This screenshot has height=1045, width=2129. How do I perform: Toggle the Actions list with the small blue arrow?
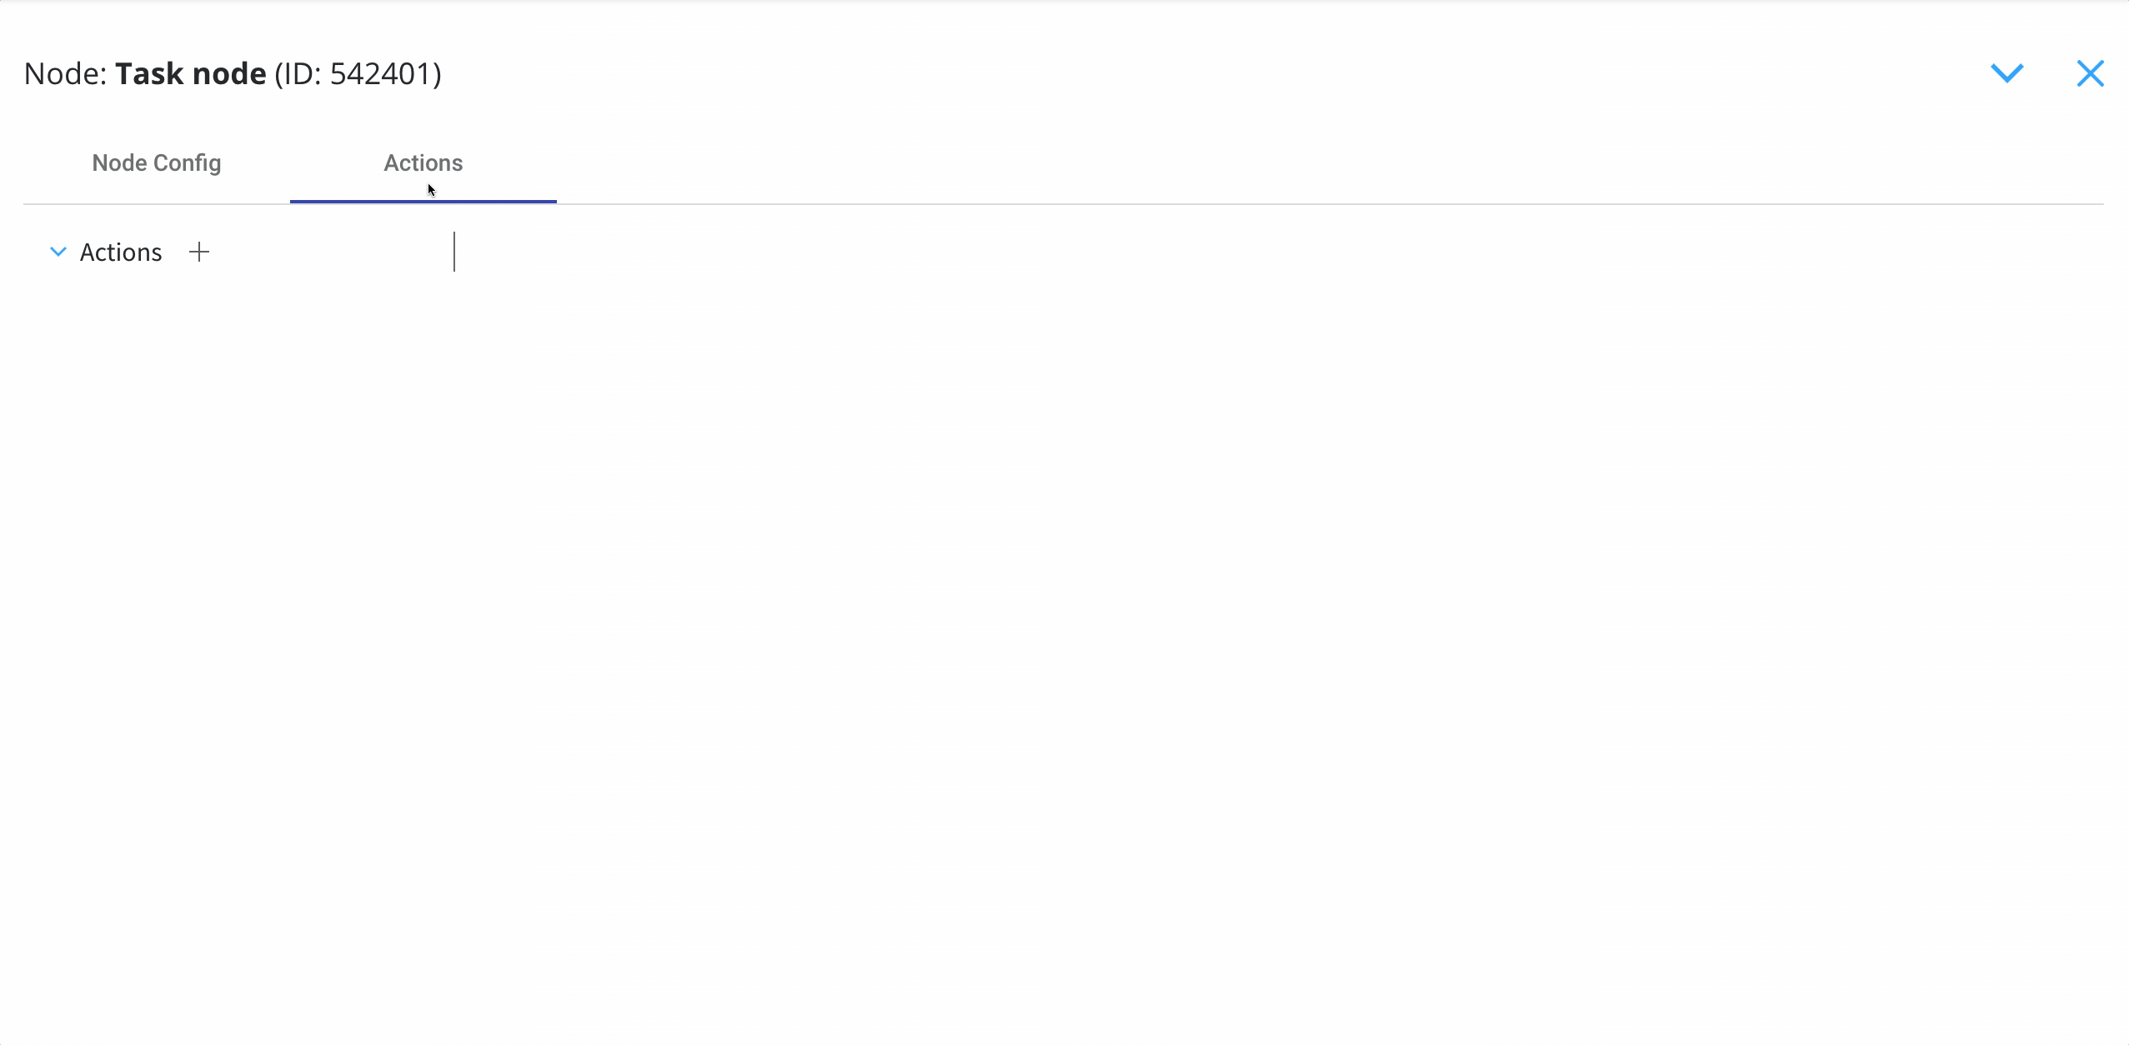[x=58, y=252]
